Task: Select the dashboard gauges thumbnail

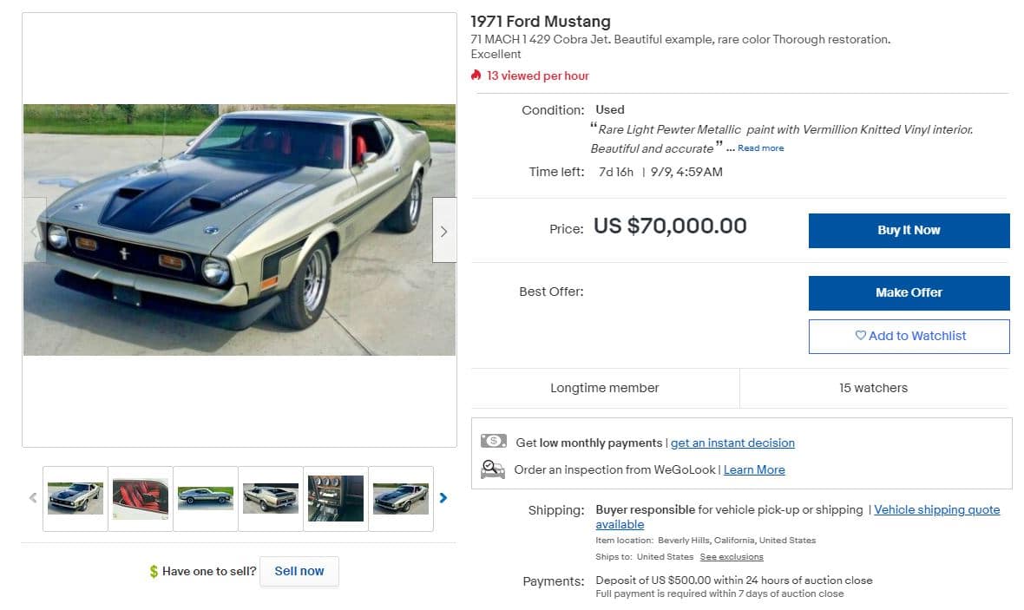Action: (x=336, y=498)
